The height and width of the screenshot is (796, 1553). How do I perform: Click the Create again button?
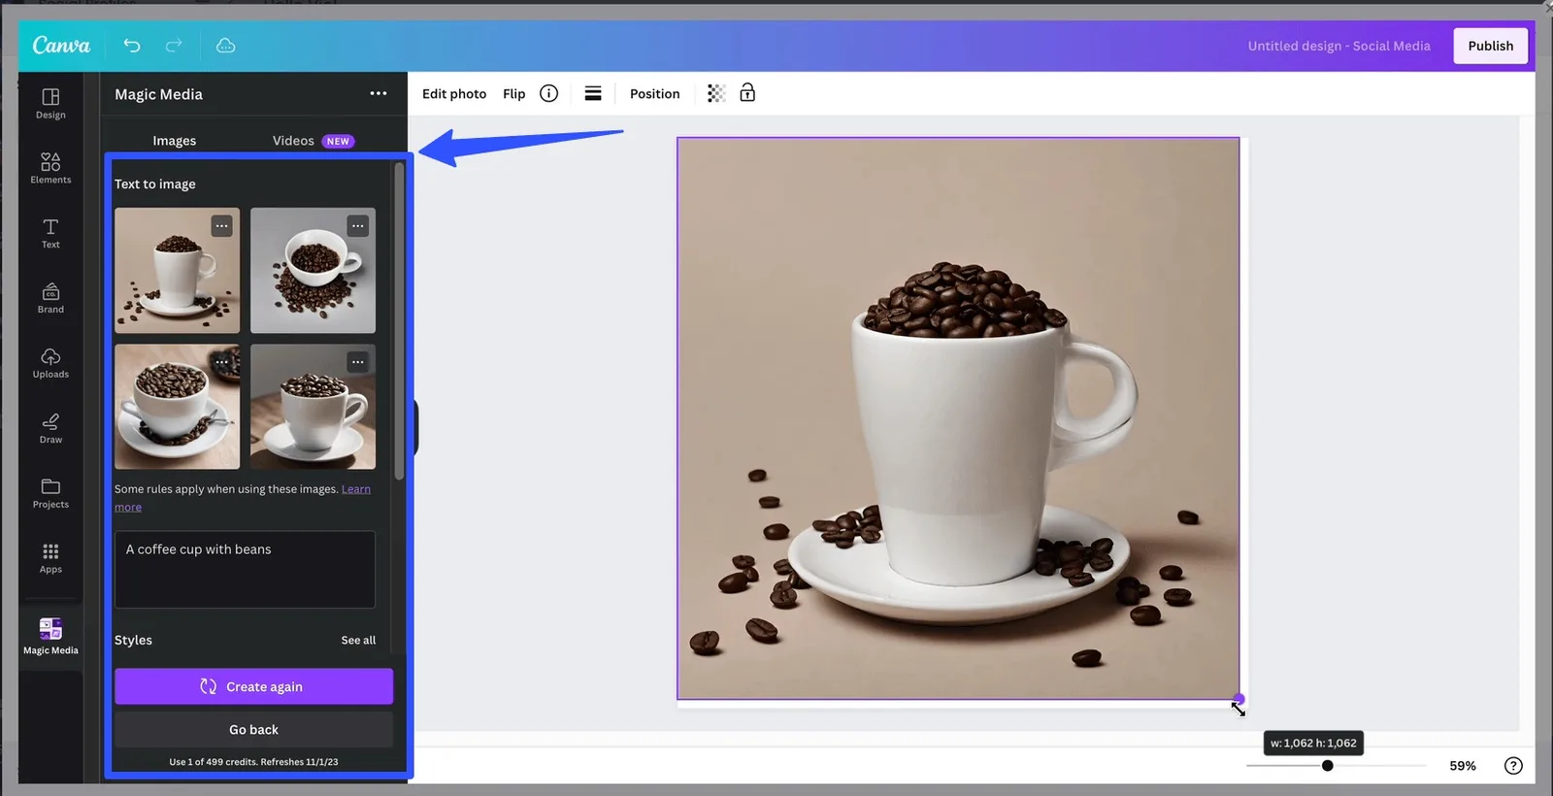[253, 686]
